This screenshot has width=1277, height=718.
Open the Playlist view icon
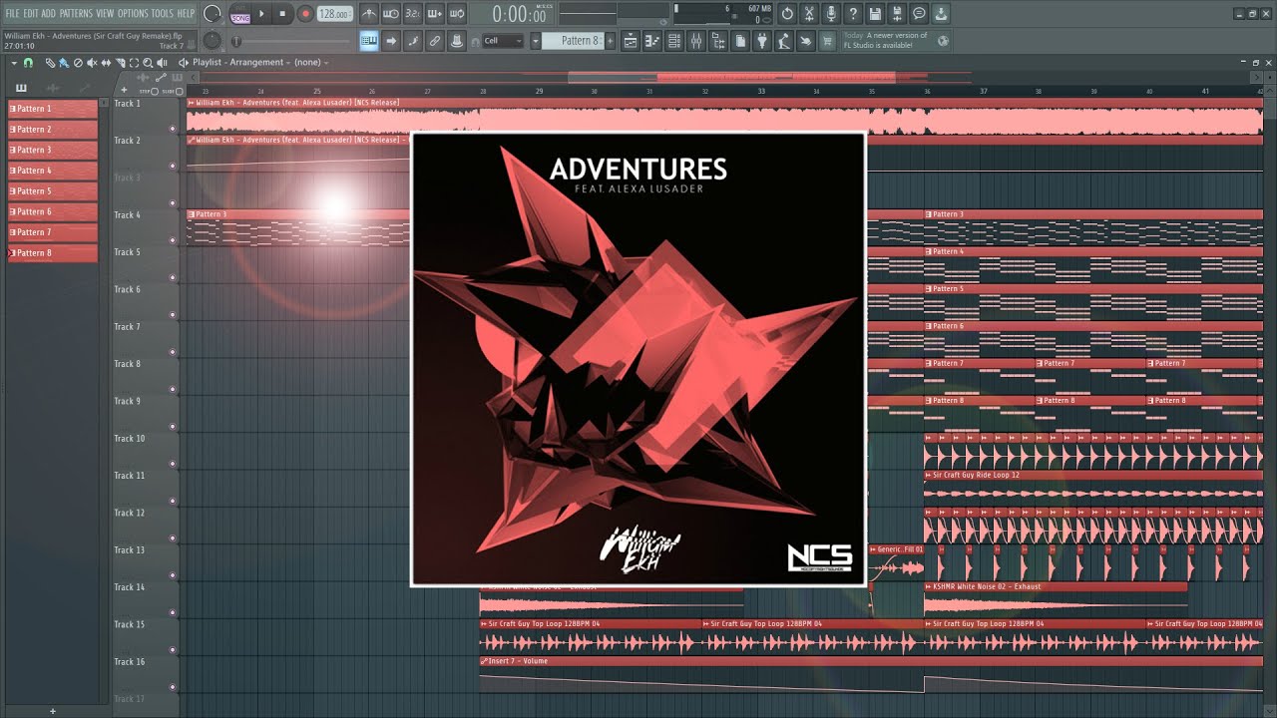[x=631, y=40]
